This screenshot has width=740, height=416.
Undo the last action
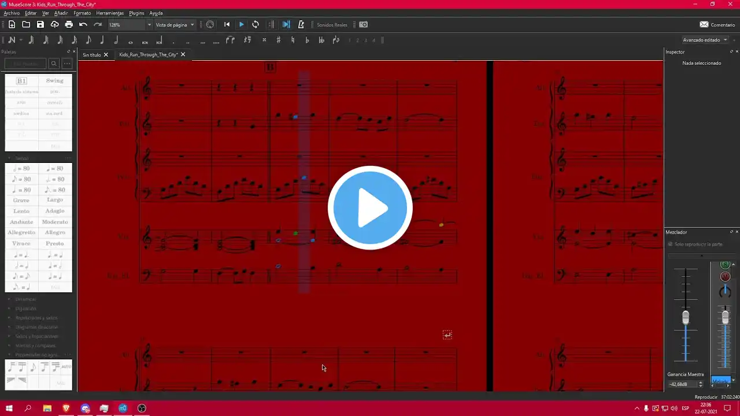(83, 24)
